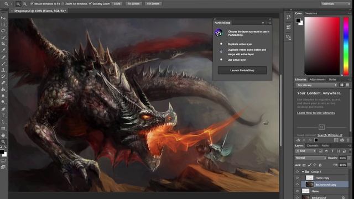Open the Normal blend mode dropdown
Viewport: 354px width, 199px height.
click(310, 158)
